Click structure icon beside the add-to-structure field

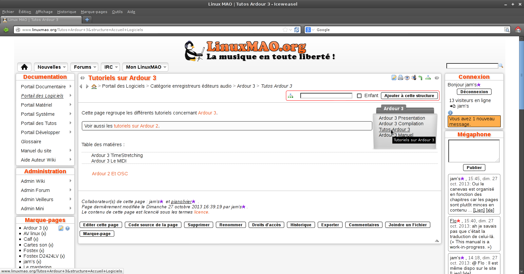pyautogui.click(x=290, y=96)
